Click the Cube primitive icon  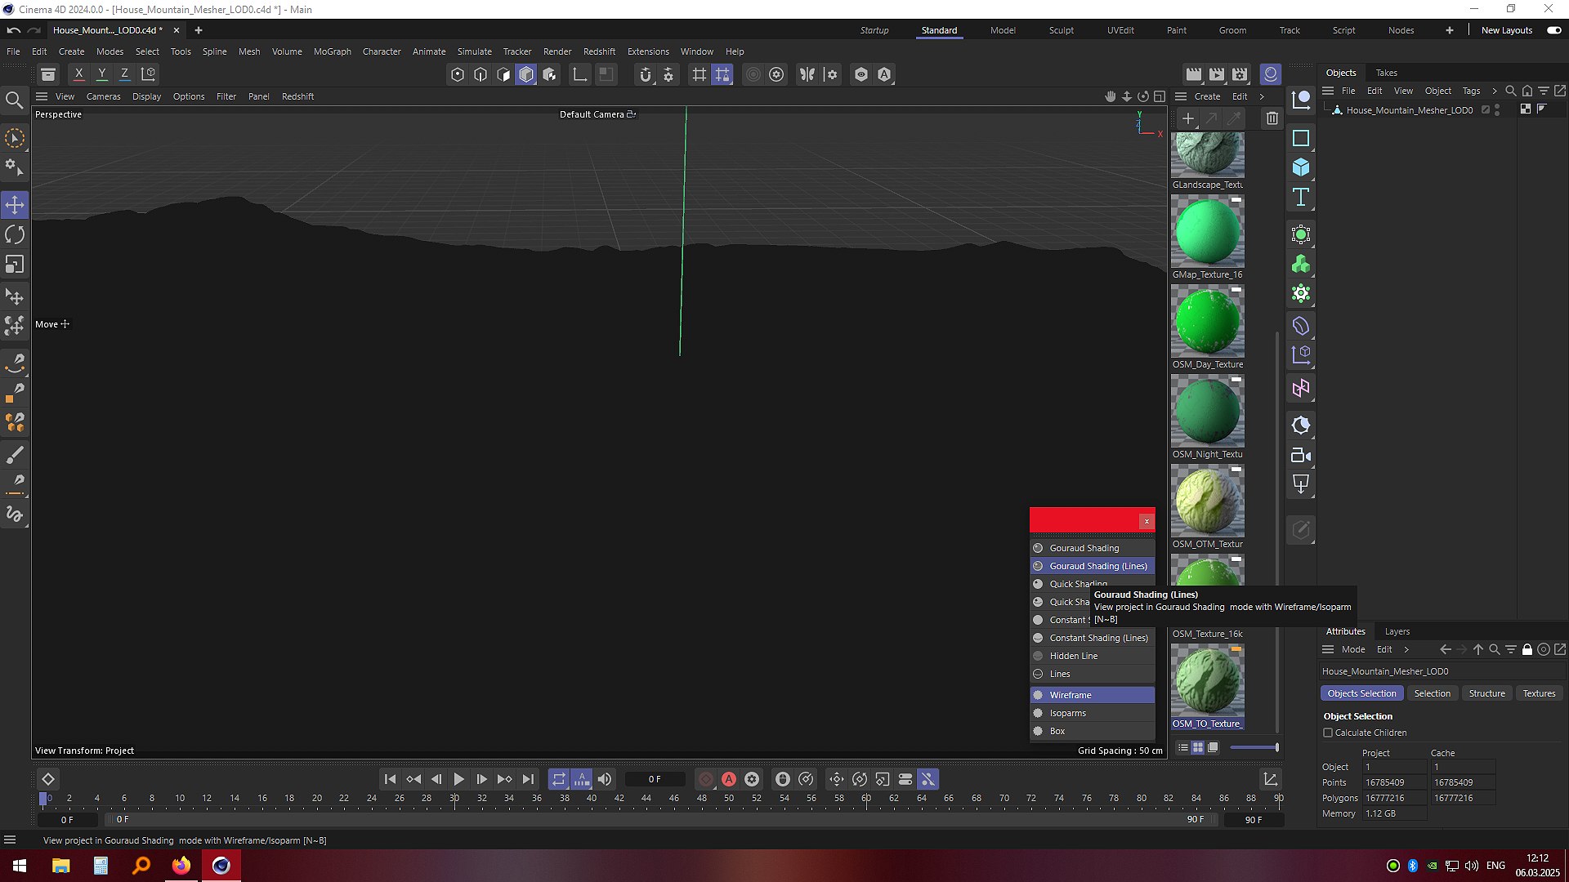pos(1301,167)
